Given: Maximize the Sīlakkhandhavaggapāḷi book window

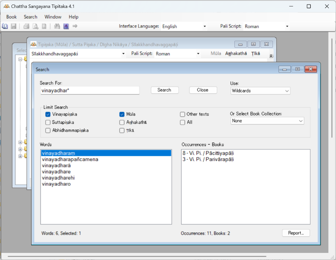Looking at the screenshot, I should 254,44.
